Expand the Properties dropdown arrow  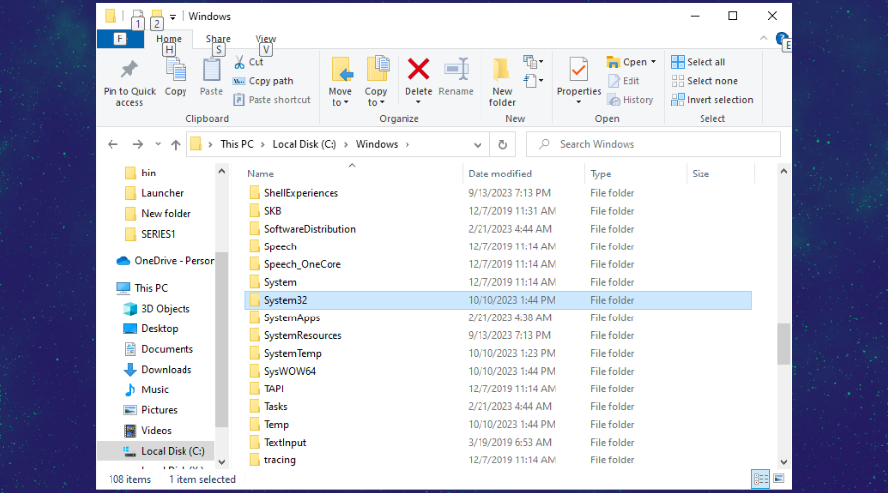click(579, 102)
